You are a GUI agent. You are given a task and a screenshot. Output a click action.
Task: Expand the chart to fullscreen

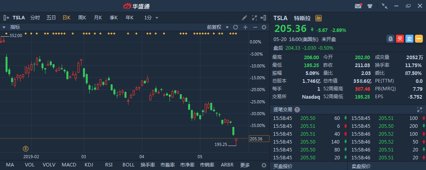click(x=254, y=18)
